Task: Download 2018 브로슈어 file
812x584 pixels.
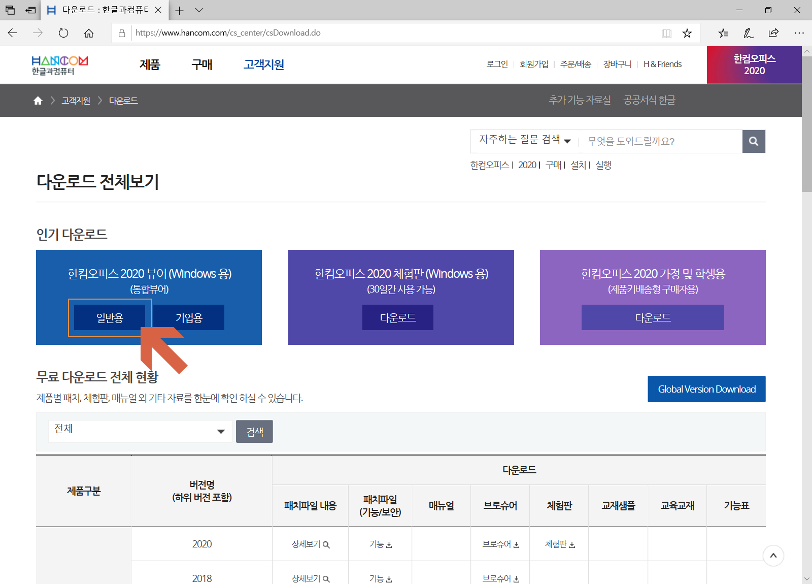Action: coord(500,578)
